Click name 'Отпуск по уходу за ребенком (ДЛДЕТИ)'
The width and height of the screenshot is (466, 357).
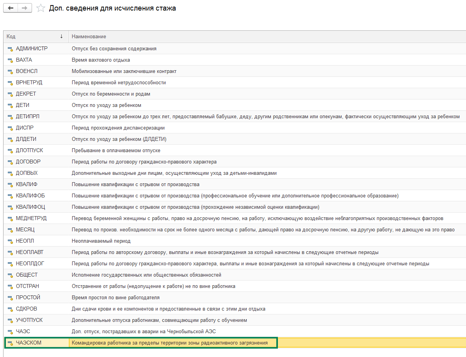(119, 139)
